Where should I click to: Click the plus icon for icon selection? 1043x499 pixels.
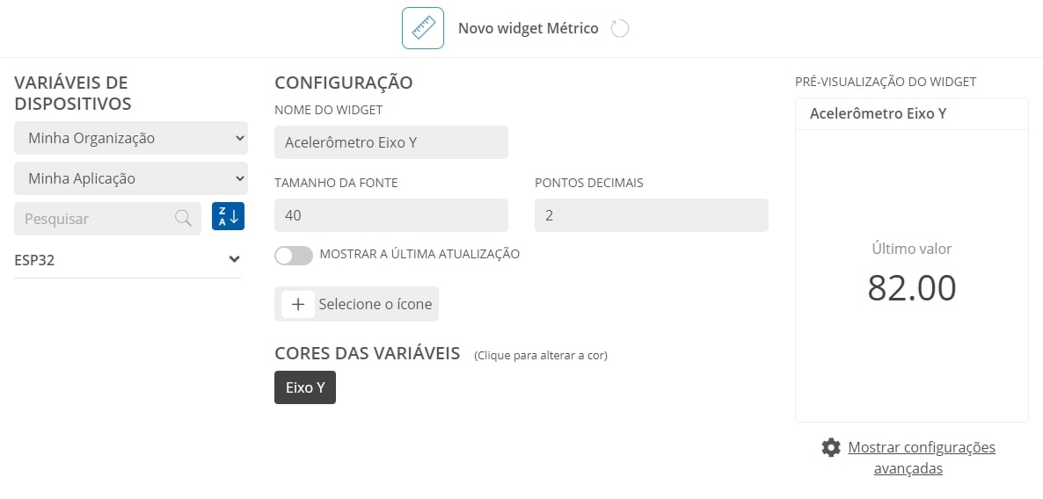coord(298,304)
